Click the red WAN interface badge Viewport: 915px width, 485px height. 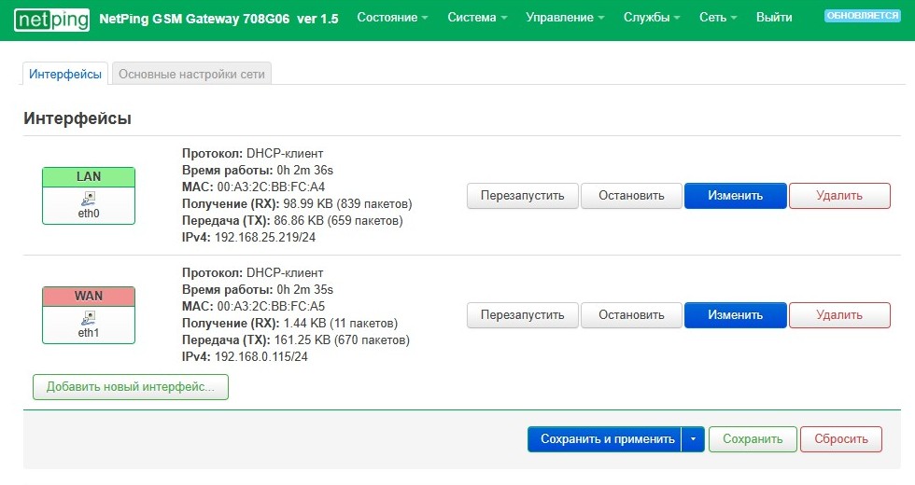[89, 296]
